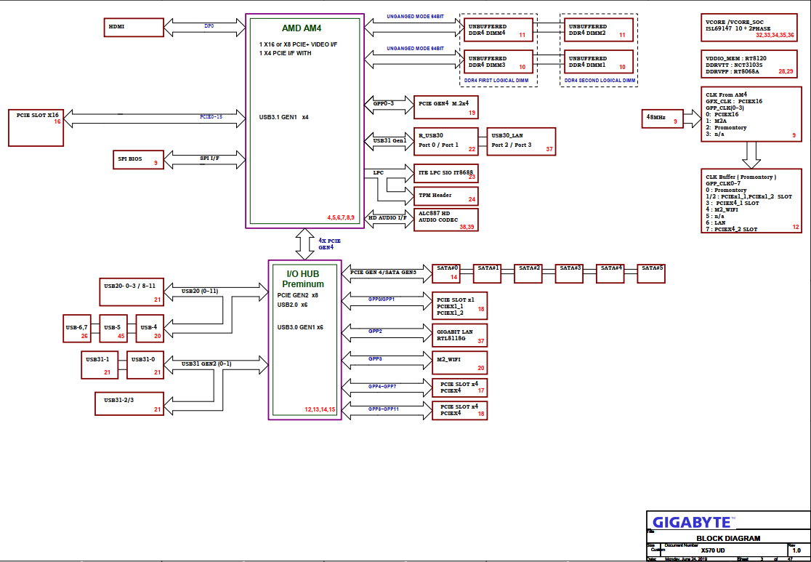The height and width of the screenshot is (562, 811).
Task: Select the GIGABIT LAN RTL8118G block
Action: [x=459, y=335]
